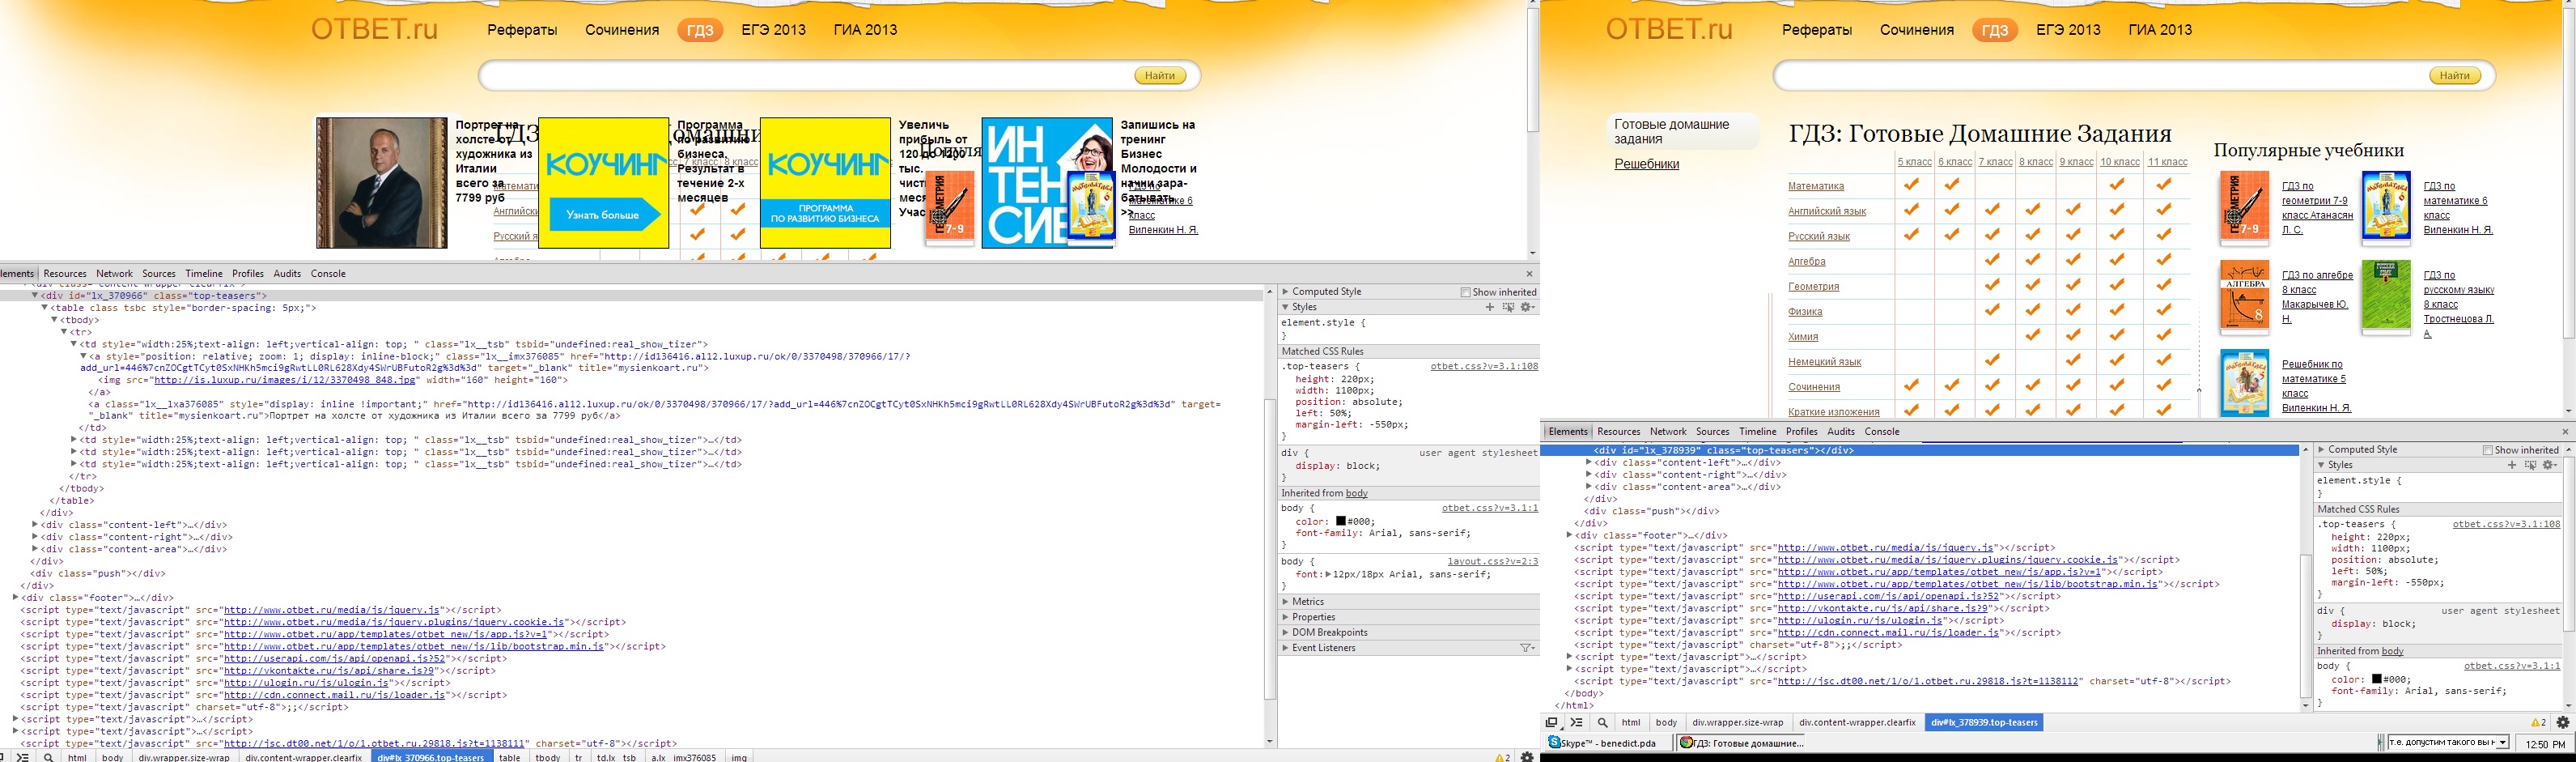
Task: Close the left window DevTools panel
Action: click(x=1529, y=274)
